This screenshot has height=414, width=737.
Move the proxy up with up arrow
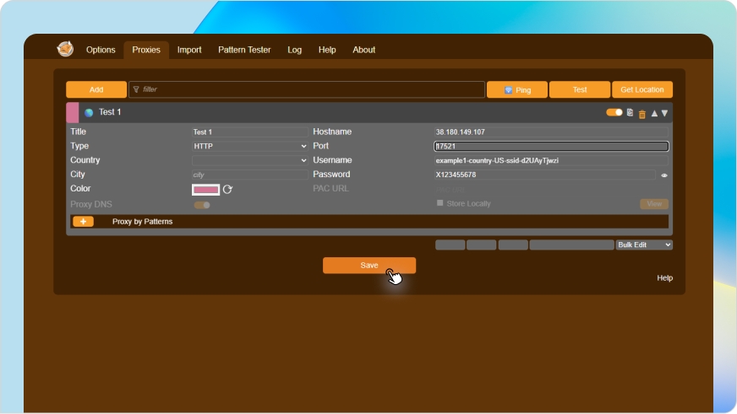(653, 113)
